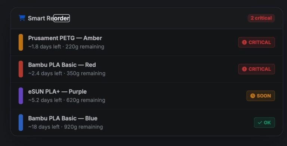
Task: Open the eSUN PLA+ — Purple item
Action: pos(147,96)
